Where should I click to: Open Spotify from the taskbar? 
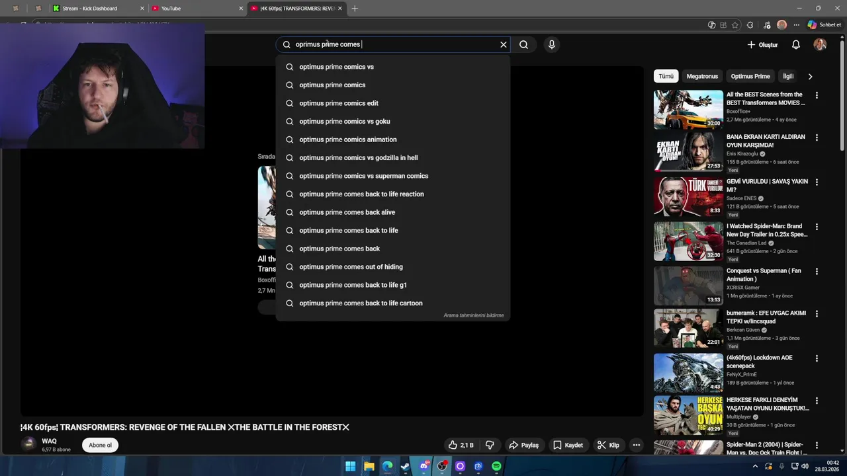pos(496,466)
